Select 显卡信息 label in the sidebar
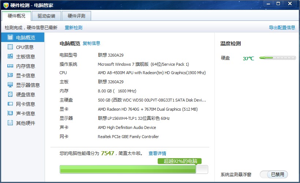The image size is (300, 183). click(x=26, y=76)
